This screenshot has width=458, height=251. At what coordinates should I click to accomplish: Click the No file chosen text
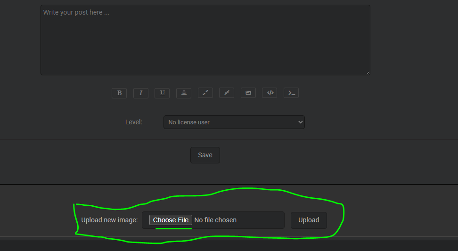pos(215,220)
